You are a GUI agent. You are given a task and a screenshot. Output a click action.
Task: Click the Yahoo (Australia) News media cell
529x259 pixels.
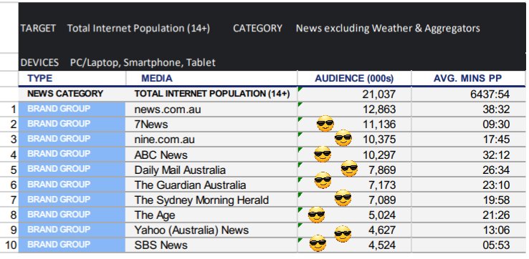click(211, 230)
